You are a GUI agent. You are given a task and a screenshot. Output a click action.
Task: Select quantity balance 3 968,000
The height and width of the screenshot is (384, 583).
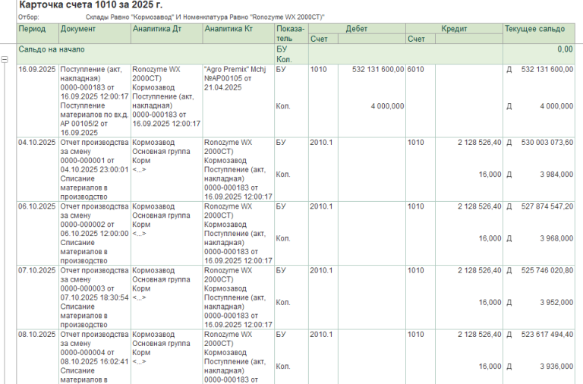point(556,238)
